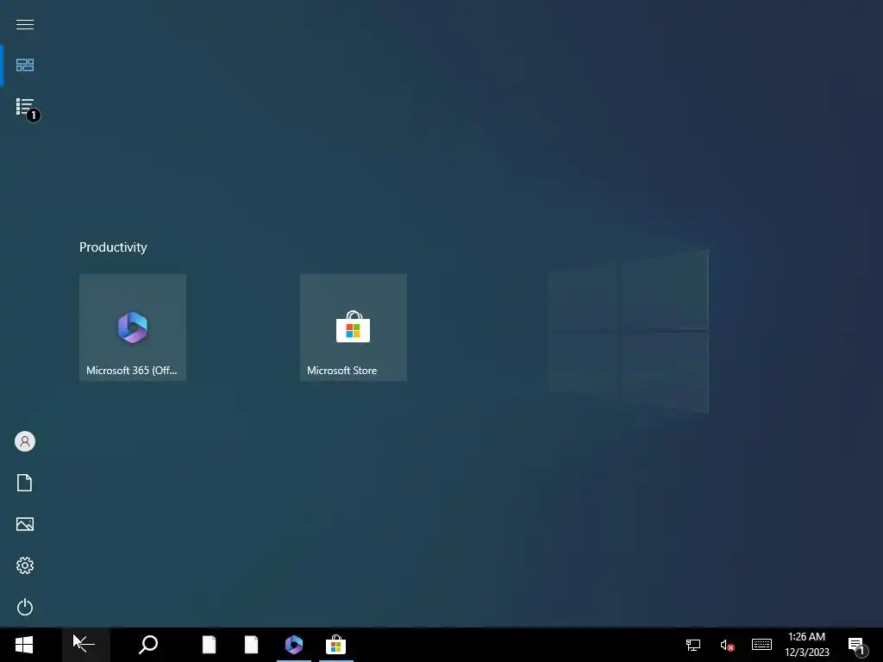Switch to Microsoft 365 on taskbar
Viewport: 883px width, 662px height.
tap(294, 645)
